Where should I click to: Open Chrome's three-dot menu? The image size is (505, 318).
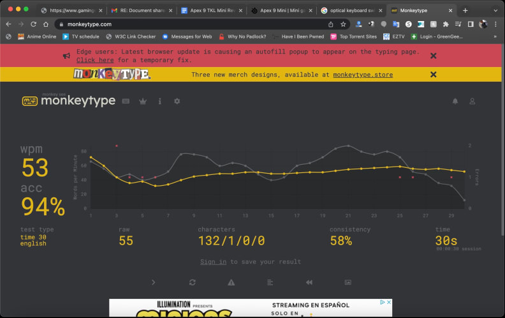(x=495, y=24)
